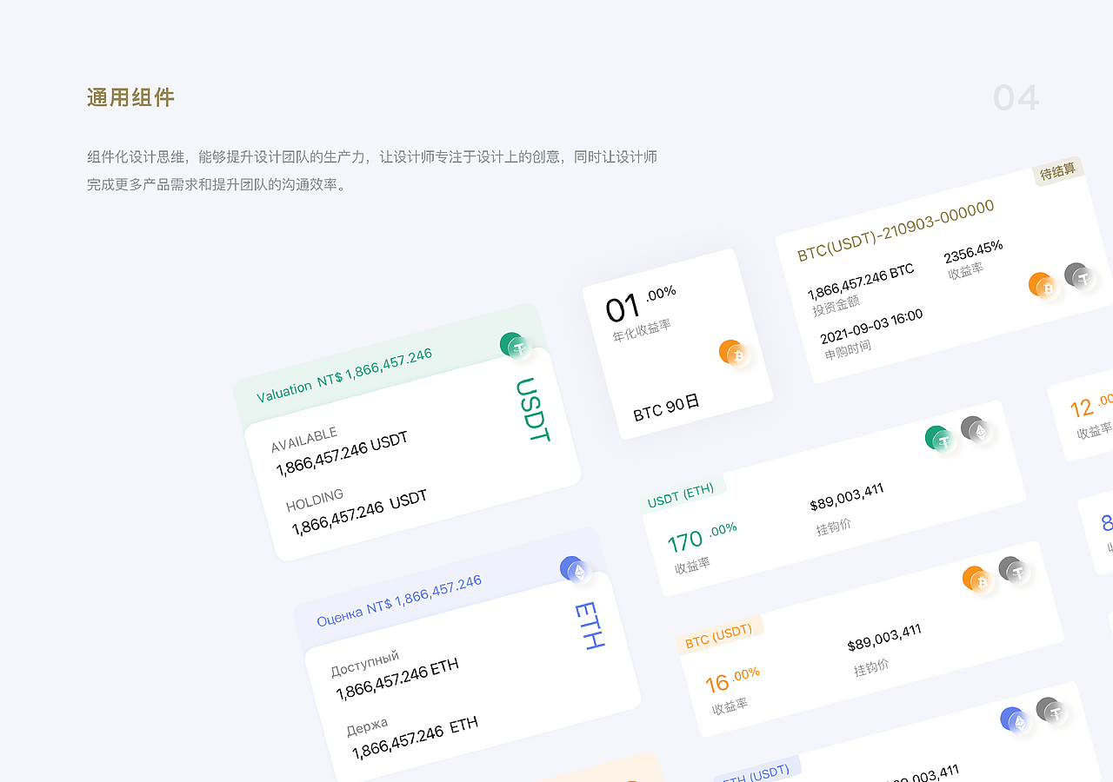Viewport: 1113px width, 782px height.
Task: Click the 待结算 status tag
Action: tap(1057, 171)
